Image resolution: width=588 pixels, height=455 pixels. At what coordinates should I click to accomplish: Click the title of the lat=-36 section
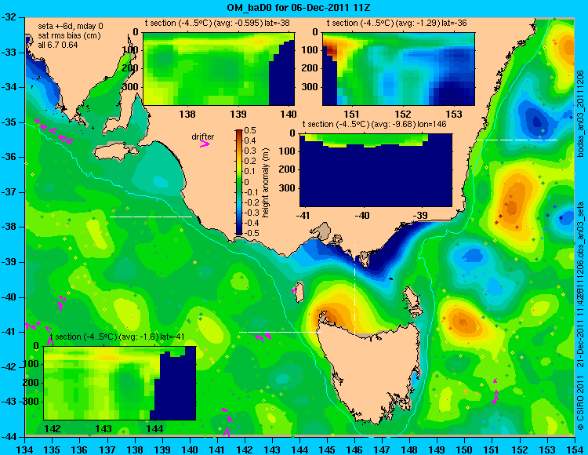click(x=397, y=23)
